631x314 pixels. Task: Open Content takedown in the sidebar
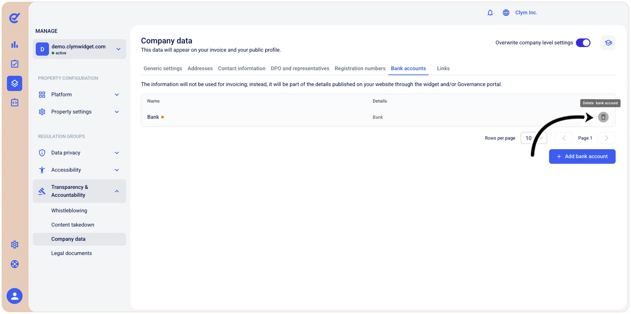[72, 225]
